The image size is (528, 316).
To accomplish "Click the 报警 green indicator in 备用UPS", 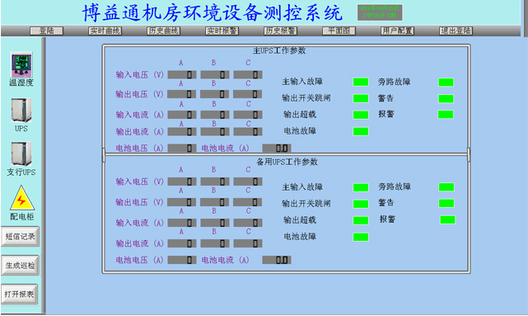I will pos(447,219).
